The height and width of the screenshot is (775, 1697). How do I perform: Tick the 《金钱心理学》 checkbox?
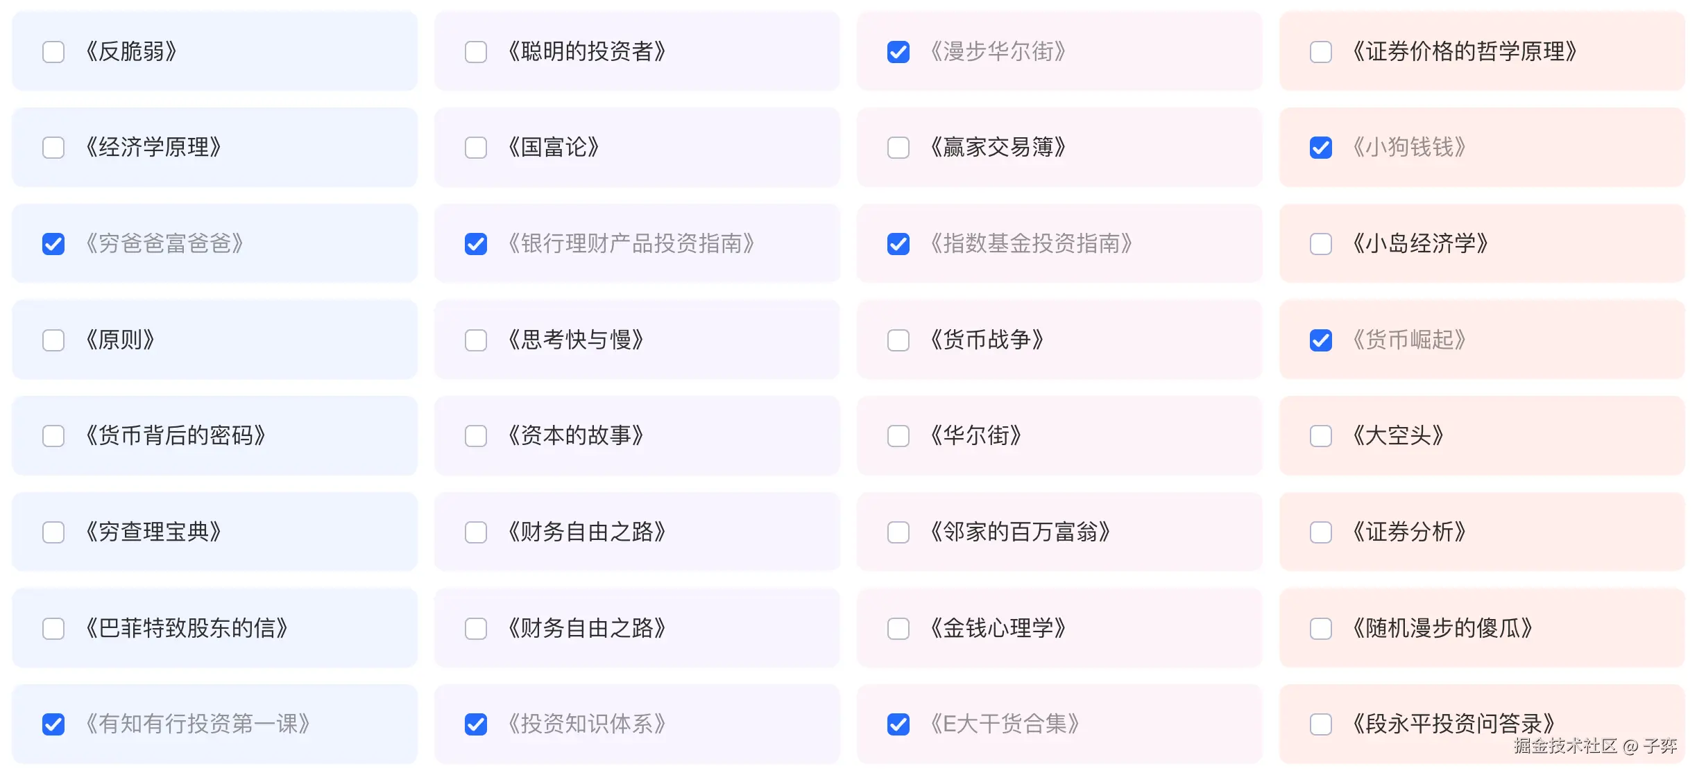pyautogui.click(x=898, y=629)
